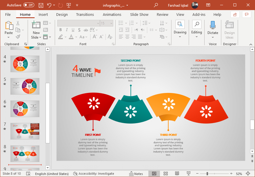Expand the font size dropdown
Screen dimensions: 255x177
[x=111, y=23]
